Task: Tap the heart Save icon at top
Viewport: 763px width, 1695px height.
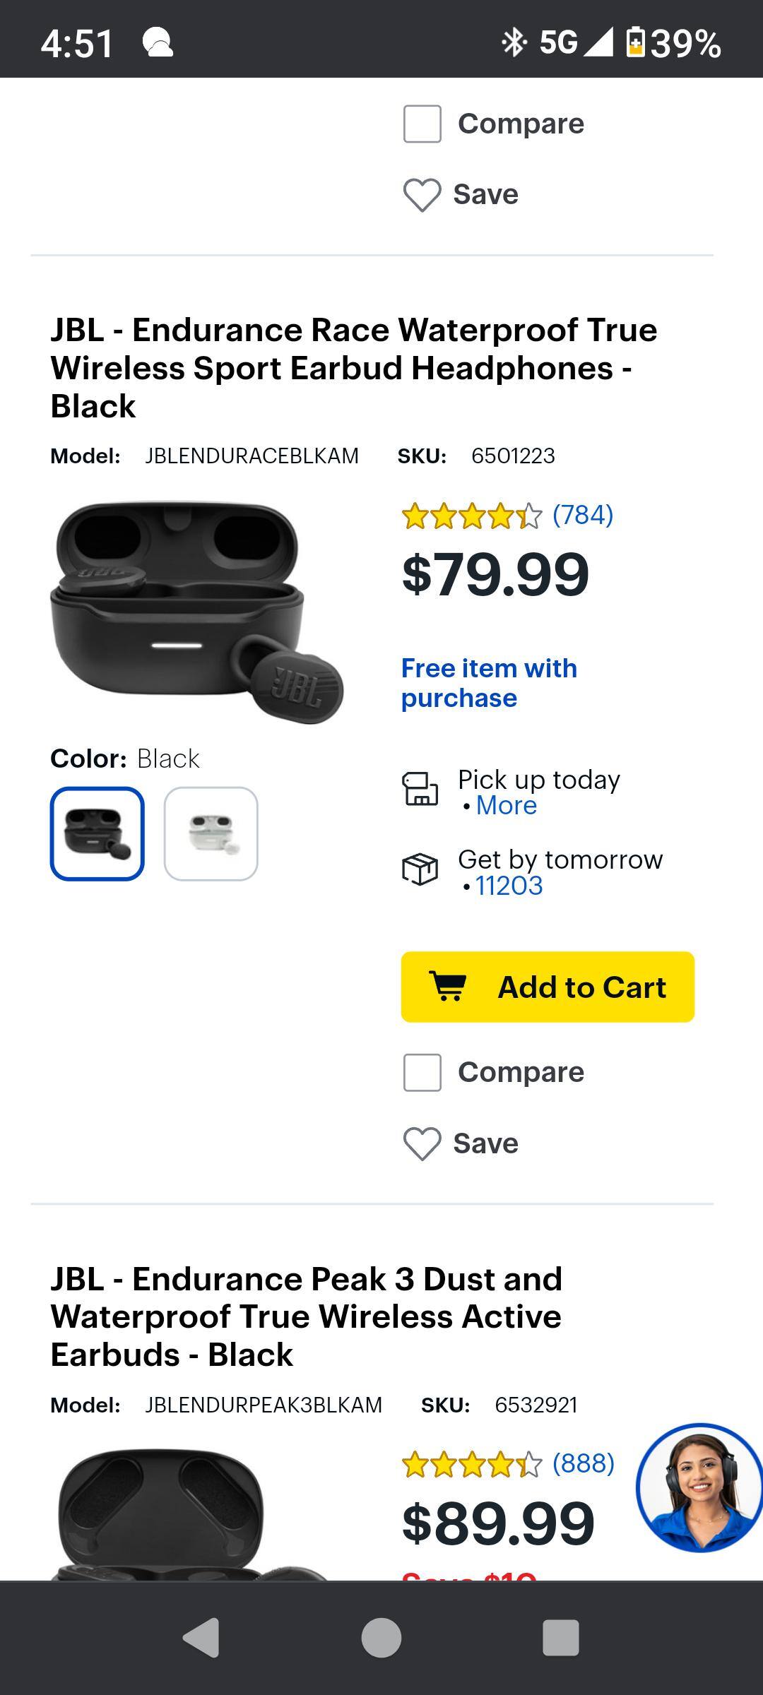Action: [422, 195]
